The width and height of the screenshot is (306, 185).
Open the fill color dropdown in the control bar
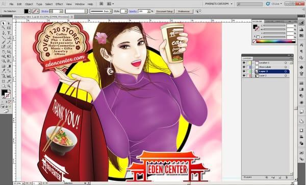[30, 11]
